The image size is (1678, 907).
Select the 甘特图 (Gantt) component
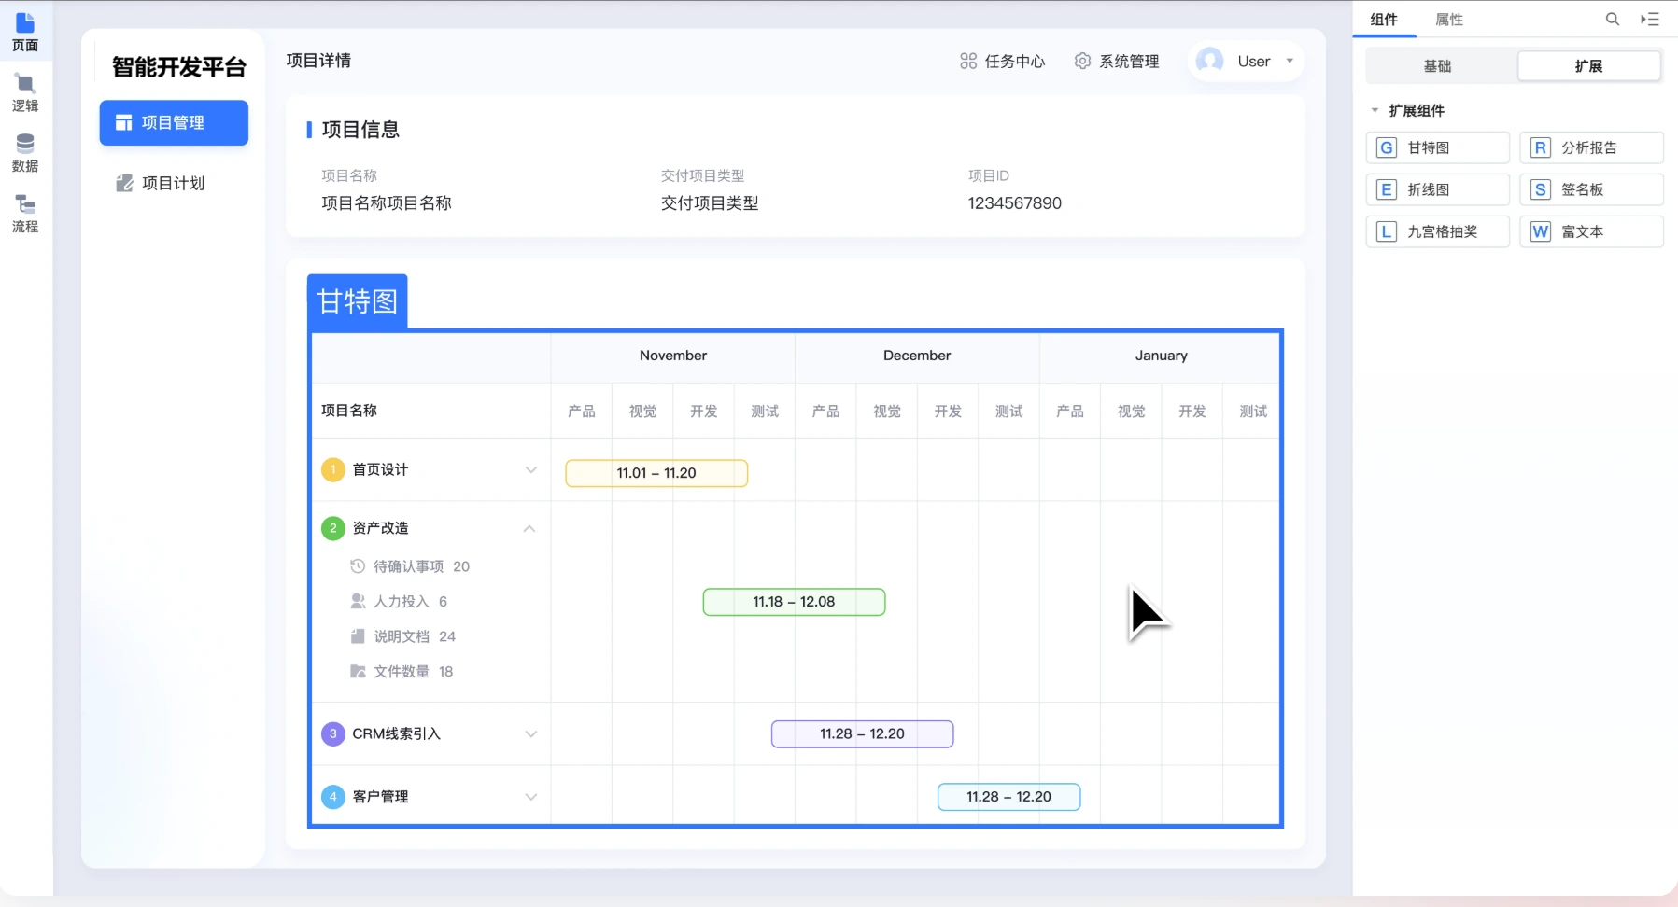pos(1437,147)
